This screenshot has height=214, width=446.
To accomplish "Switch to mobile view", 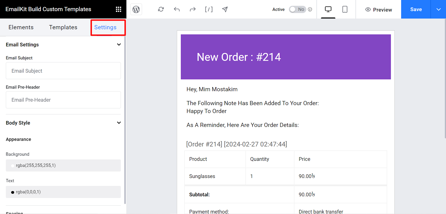I will point(345,9).
